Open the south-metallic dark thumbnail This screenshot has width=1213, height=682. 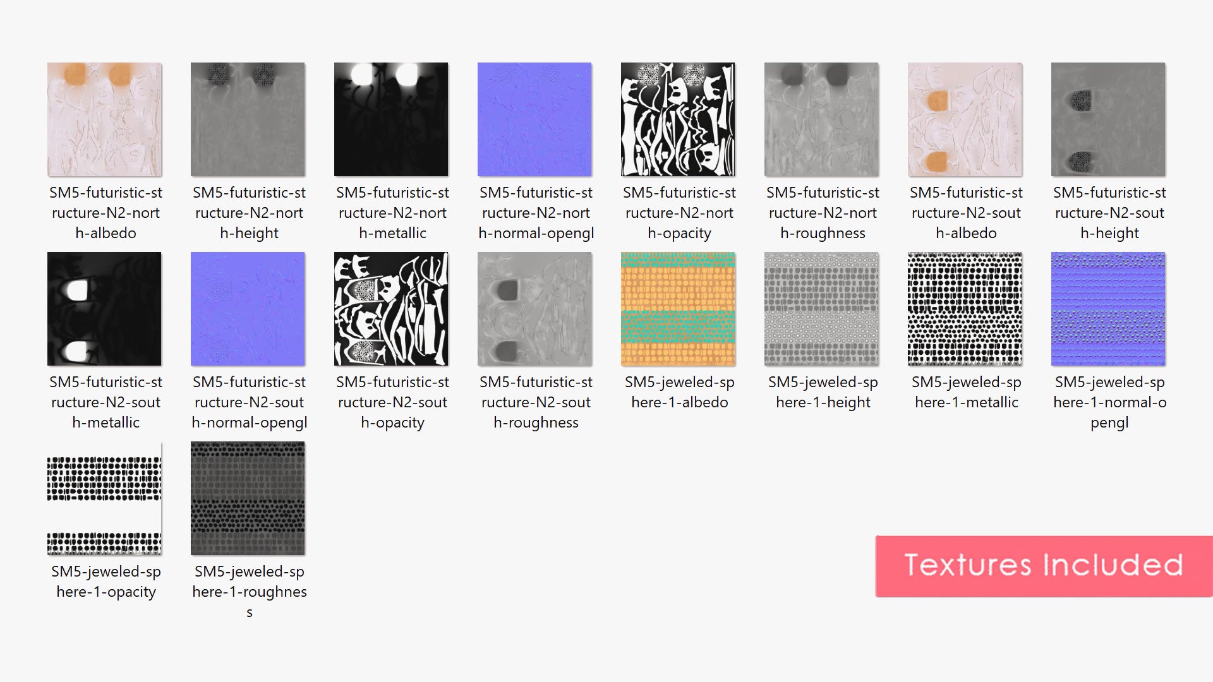pos(105,309)
